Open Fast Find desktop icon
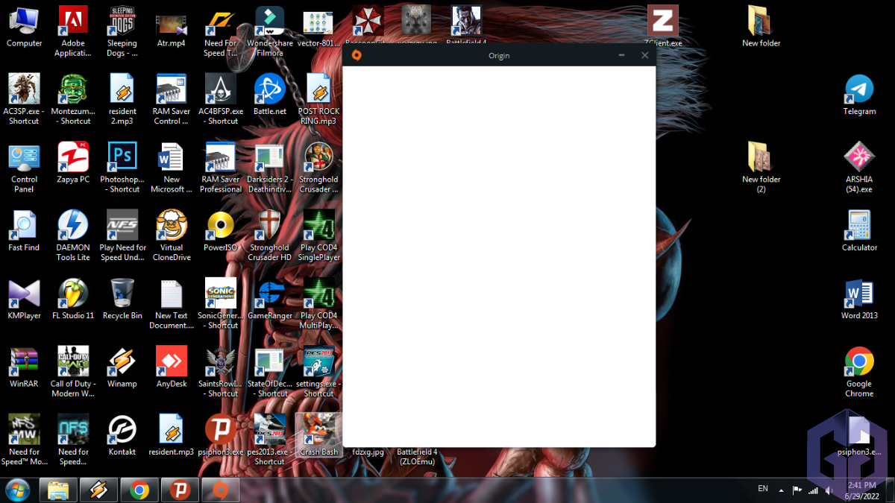Screen dimensions: 895x503 pyautogui.click(x=24, y=230)
